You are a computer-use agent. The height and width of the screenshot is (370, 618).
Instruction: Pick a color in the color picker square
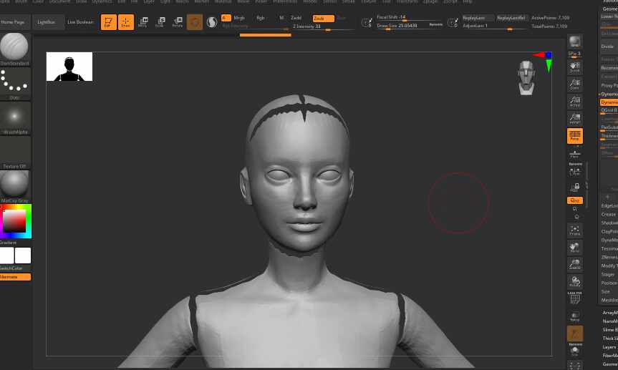tap(14, 221)
